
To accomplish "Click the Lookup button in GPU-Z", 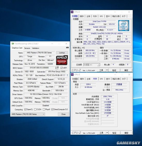I will 62,53.
